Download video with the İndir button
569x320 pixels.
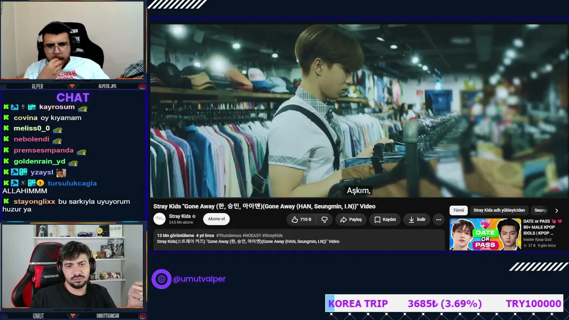(417, 220)
